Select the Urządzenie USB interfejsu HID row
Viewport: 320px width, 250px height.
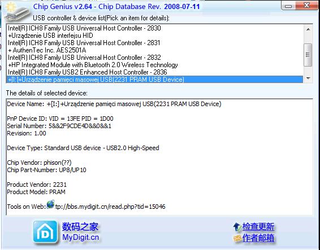click(x=154, y=36)
